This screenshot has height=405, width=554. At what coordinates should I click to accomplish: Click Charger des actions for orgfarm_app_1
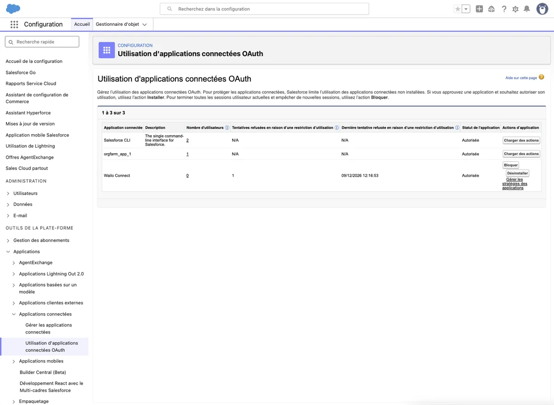click(521, 154)
